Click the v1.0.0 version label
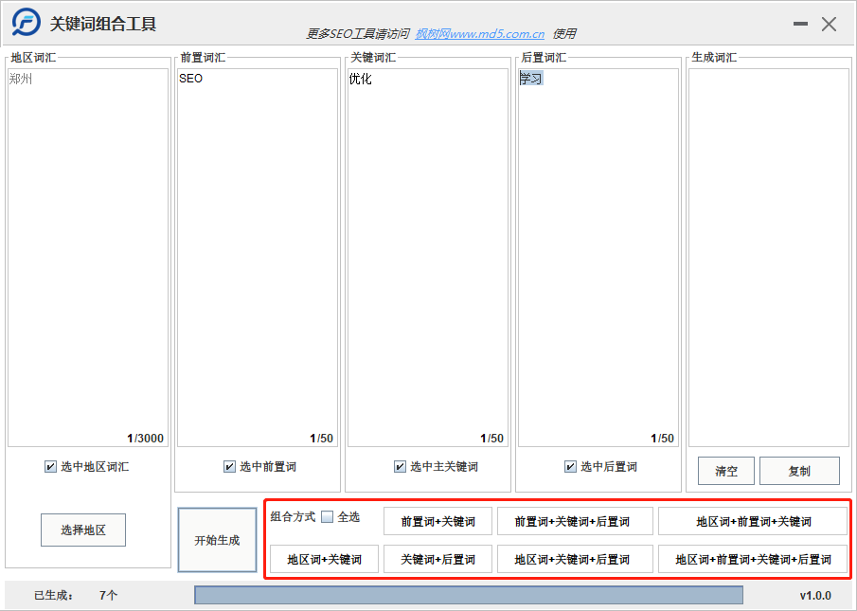Viewport: 857px width, 611px height. (x=815, y=596)
